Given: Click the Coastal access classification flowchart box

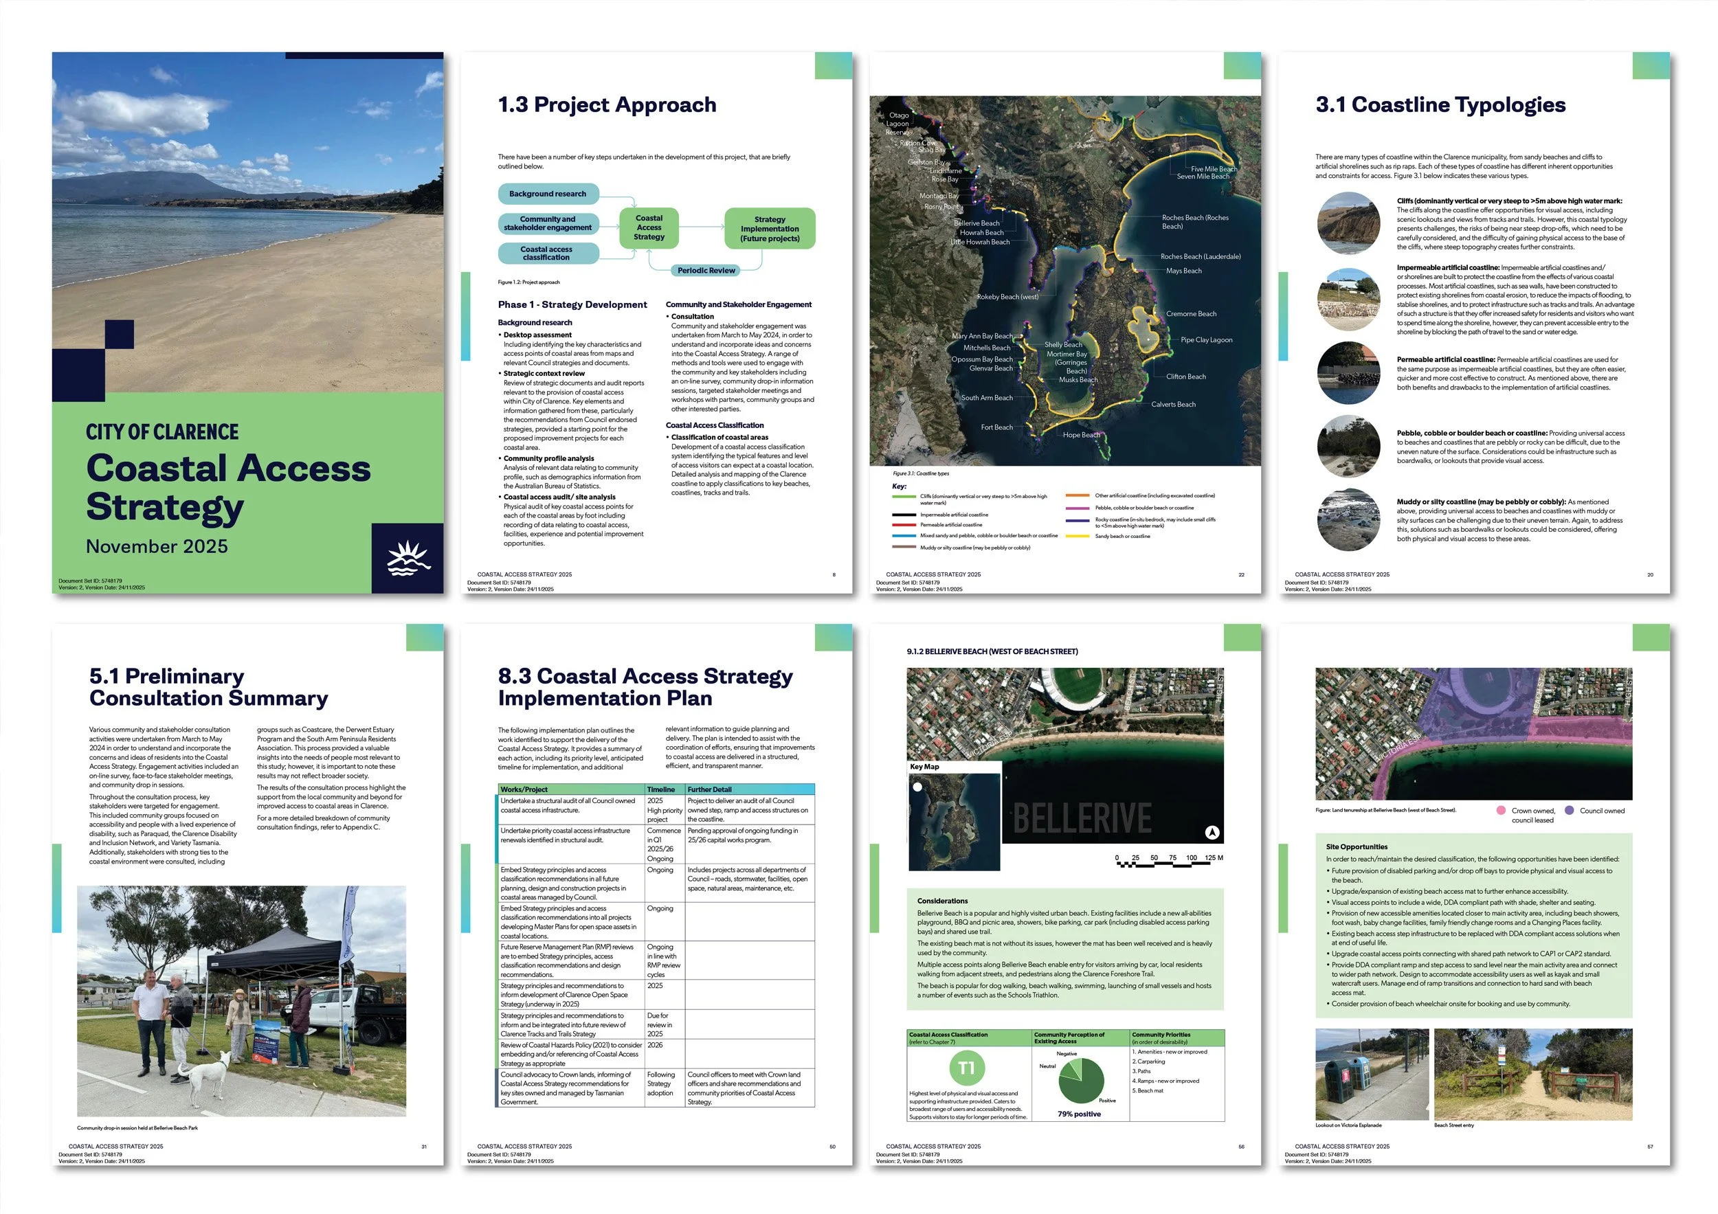Looking at the screenshot, I should click(x=547, y=254).
